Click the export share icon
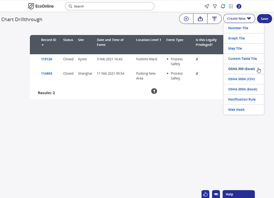The width and height of the screenshot is (274, 198). click(200, 19)
